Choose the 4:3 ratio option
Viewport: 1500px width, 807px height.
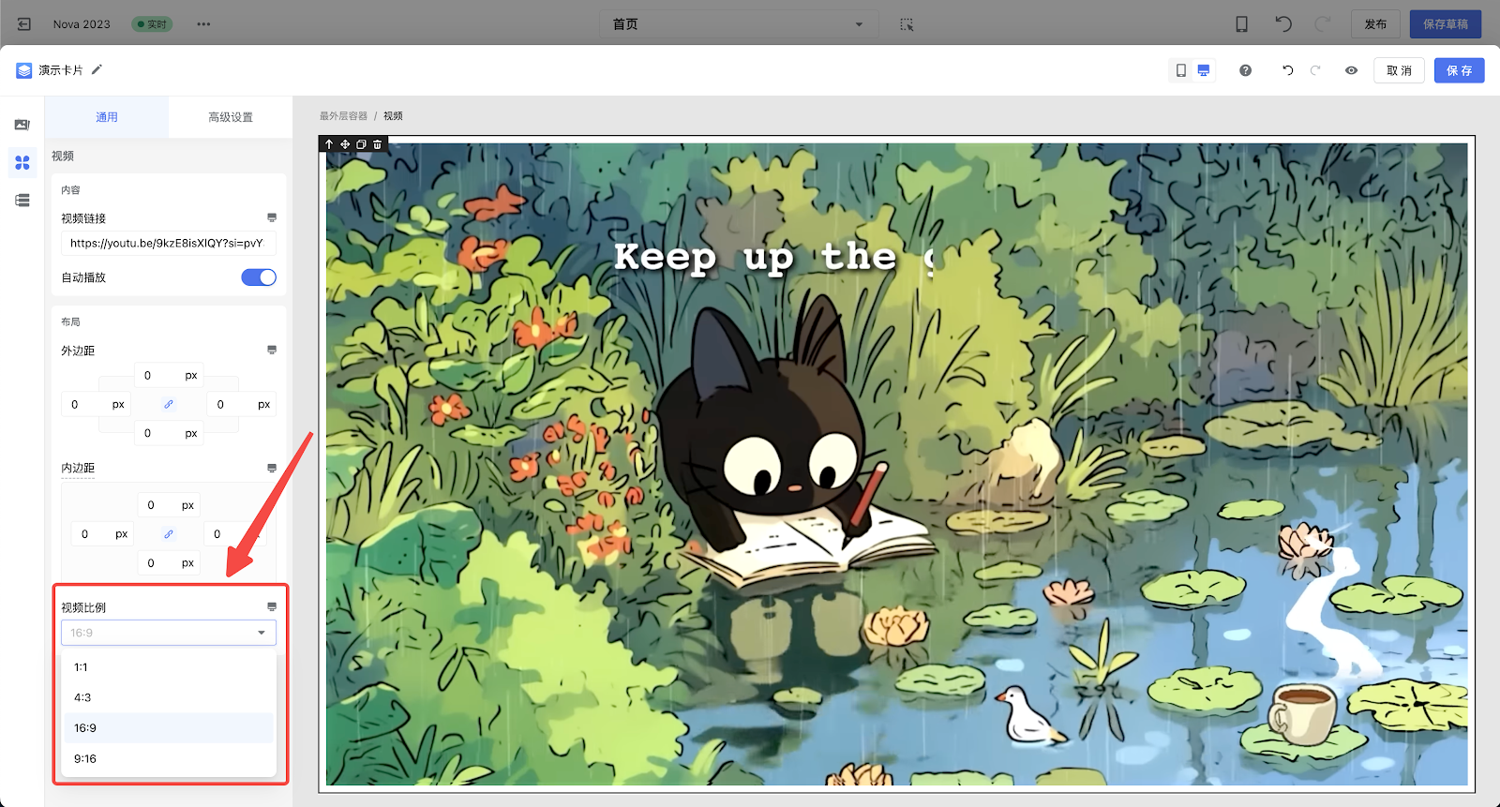tap(169, 697)
